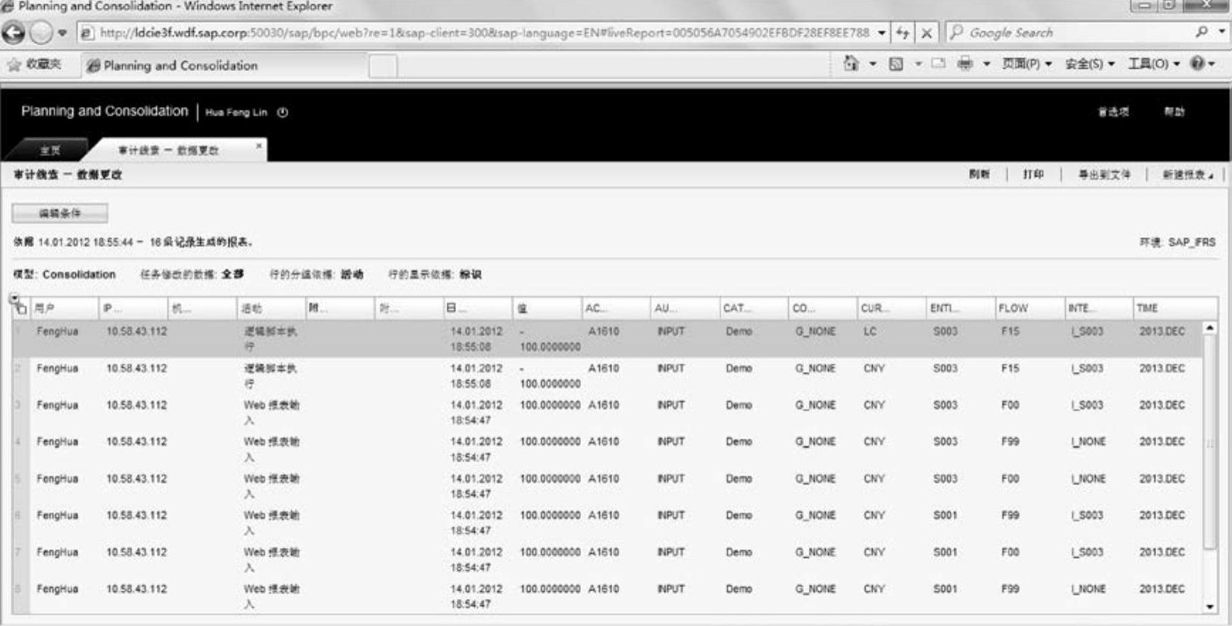Click the browser Forward arrow button
The image size is (1232, 626).
[x=40, y=33]
